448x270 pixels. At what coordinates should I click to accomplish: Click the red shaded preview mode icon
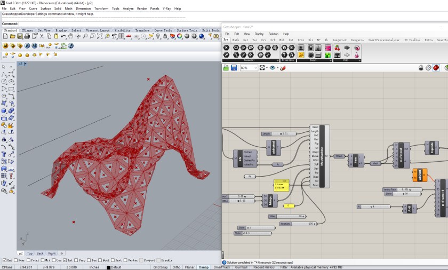(436, 68)
